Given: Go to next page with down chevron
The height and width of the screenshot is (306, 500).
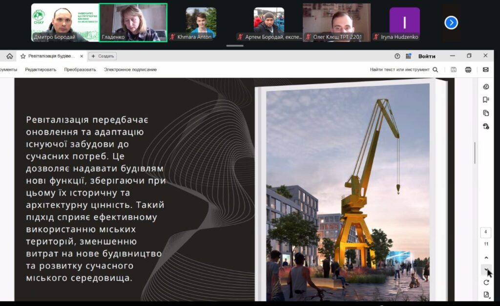Looking at the screenshot, I should click(486, 270).
